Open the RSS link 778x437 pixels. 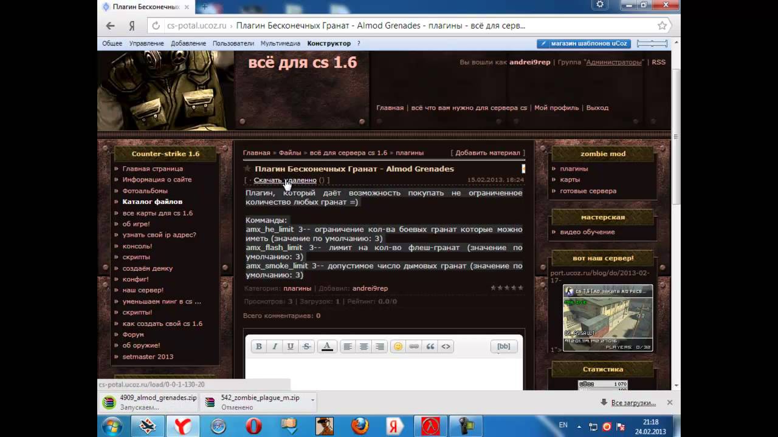(659, 63)
